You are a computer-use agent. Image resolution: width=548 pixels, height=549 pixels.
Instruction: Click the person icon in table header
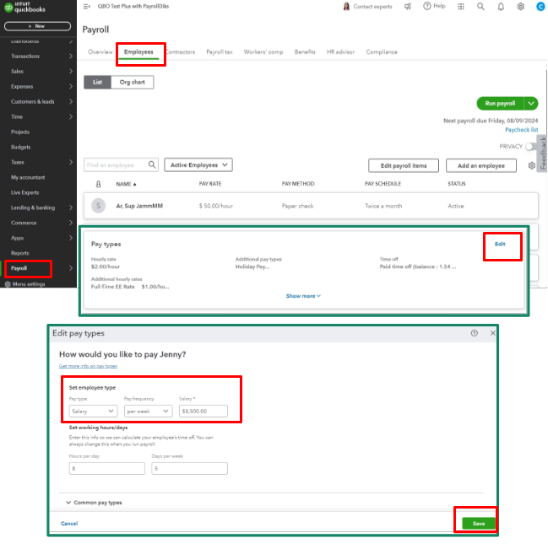[98, 184]
